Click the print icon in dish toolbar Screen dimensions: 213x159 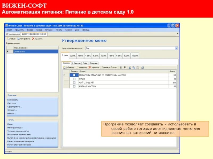pos(142,68)
